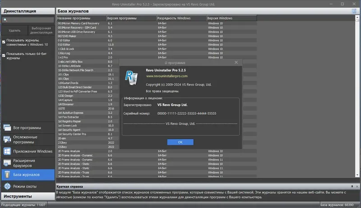Open www.revouninstallerpro.com link
This screenshot has width=361, height=208.
(x=167, y=76)
